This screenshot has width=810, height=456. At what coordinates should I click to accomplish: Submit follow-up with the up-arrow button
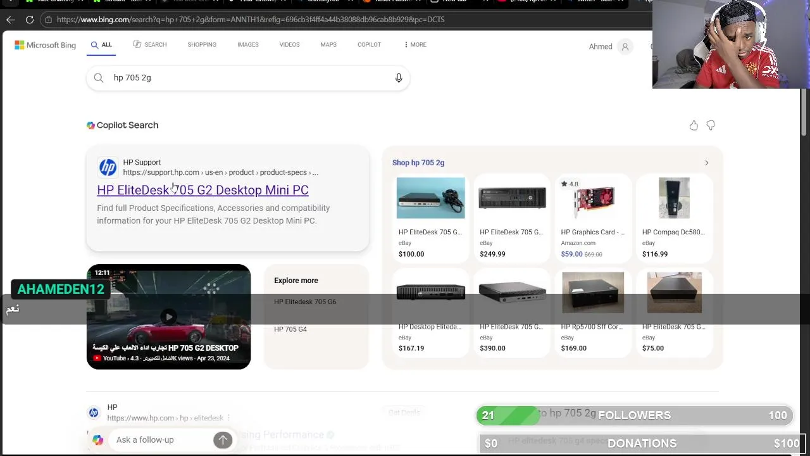(223, 440)
